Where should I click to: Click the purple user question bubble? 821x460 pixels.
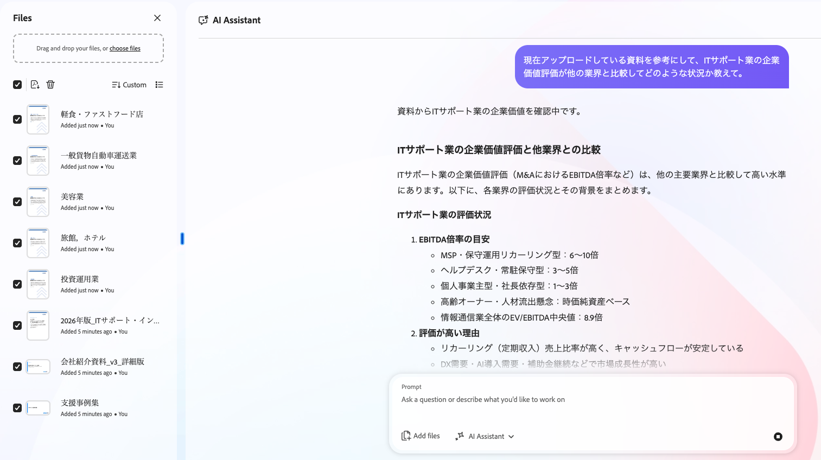(652, 67)
